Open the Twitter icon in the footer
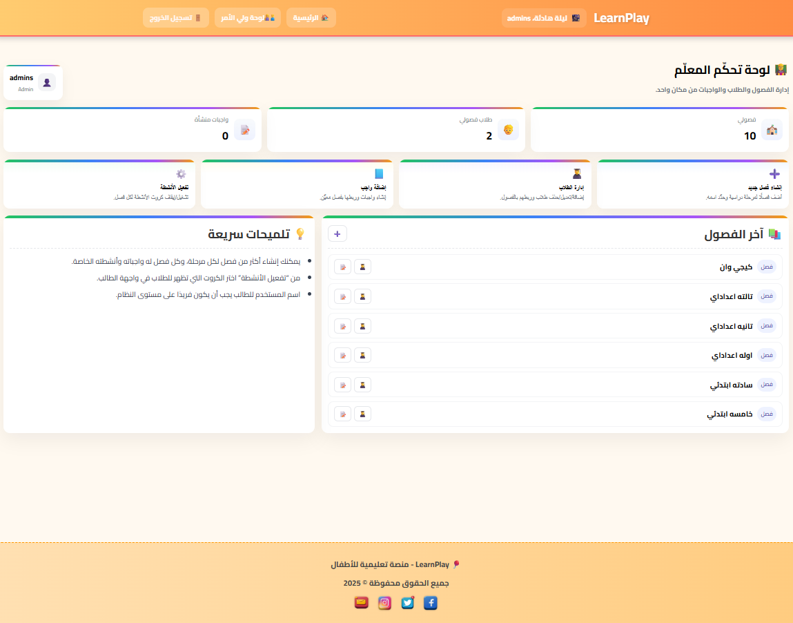 (x=407, y=602)
